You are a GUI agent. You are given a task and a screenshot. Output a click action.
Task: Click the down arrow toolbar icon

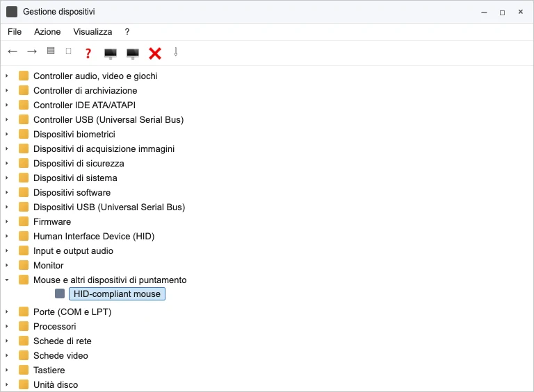point(176,52)
